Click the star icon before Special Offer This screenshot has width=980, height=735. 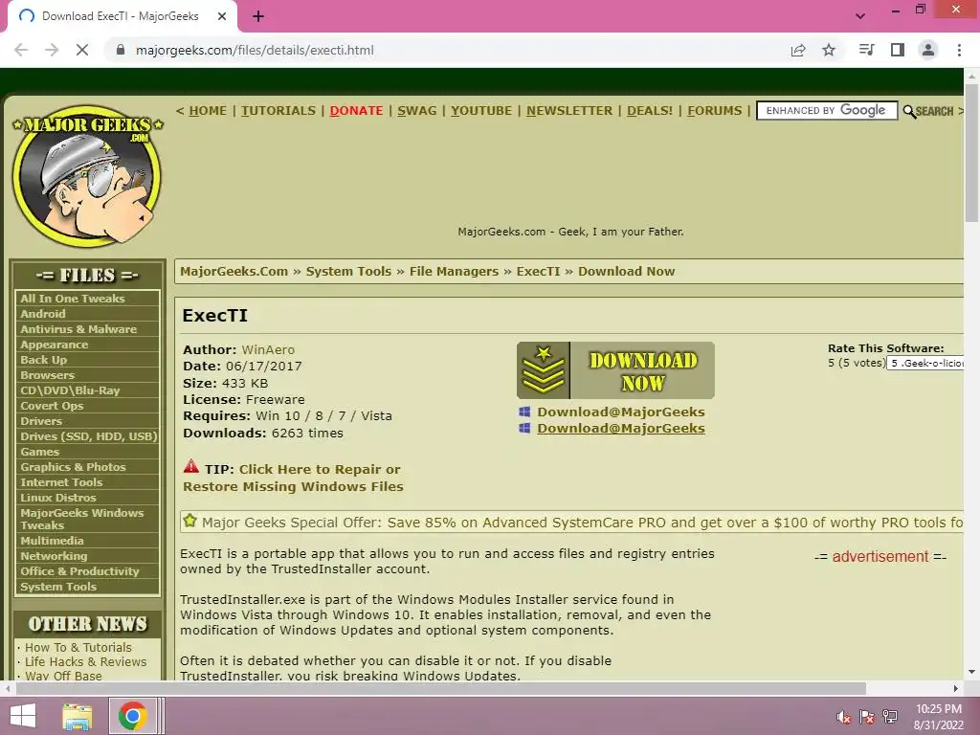click(190, 521)
